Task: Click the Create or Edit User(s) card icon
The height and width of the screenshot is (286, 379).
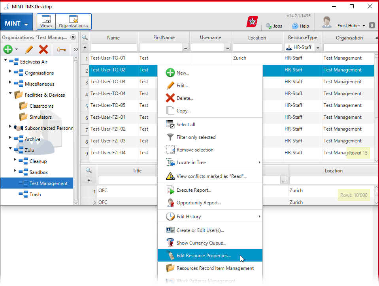Action: click(x=170, y=230)
